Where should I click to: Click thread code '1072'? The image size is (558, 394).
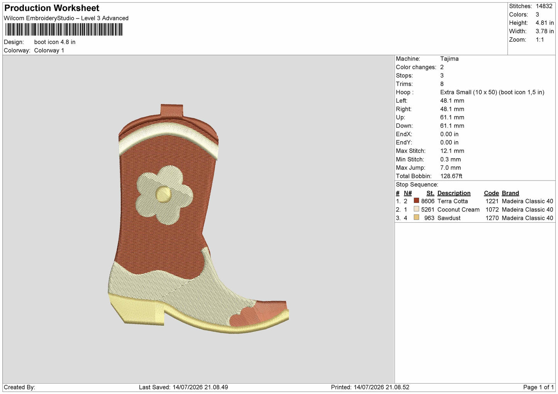[492, 210]
